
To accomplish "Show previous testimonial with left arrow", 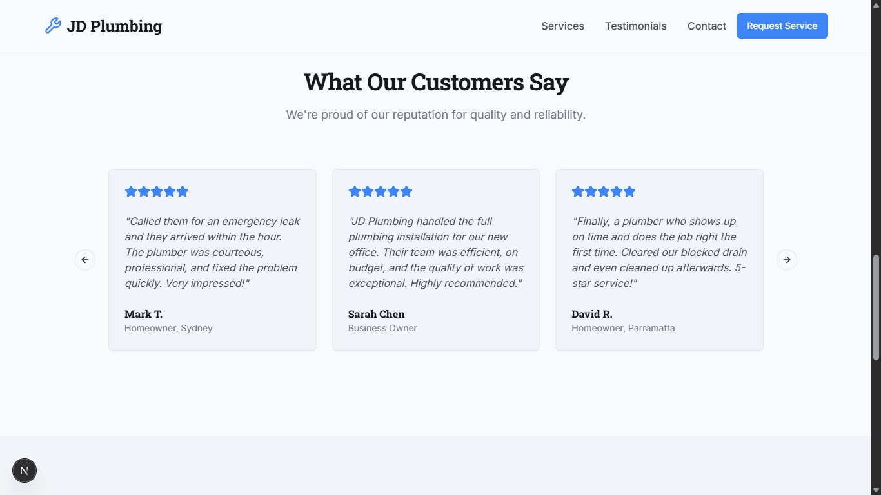I will click(x=85, y=260).
